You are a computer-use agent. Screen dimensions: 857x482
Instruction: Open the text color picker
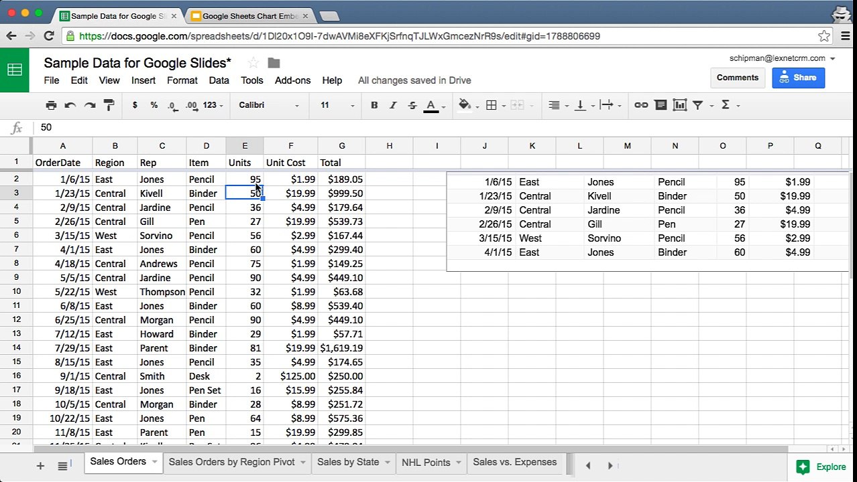click(x=431, y=105)
